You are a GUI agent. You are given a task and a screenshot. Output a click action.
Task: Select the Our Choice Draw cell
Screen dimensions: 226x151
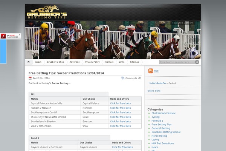click(x=95, y=117)
